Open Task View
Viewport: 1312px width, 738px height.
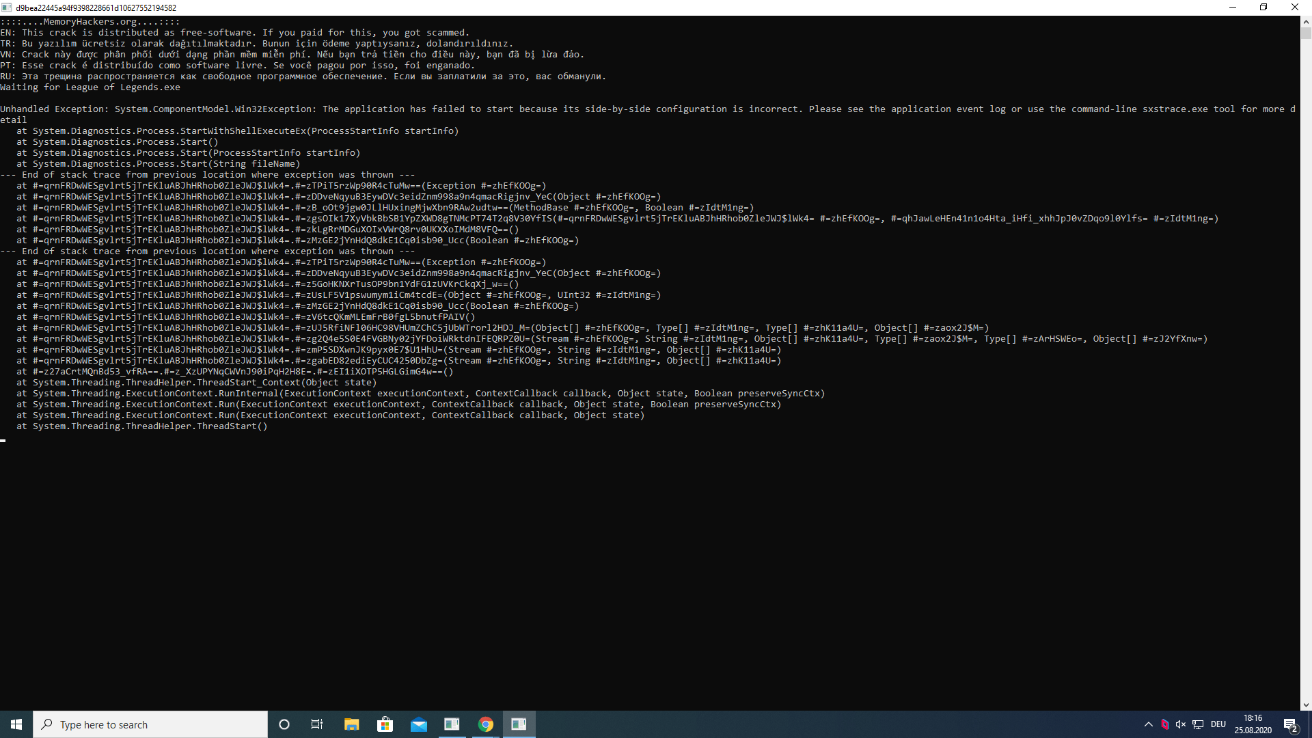(317, 724)
